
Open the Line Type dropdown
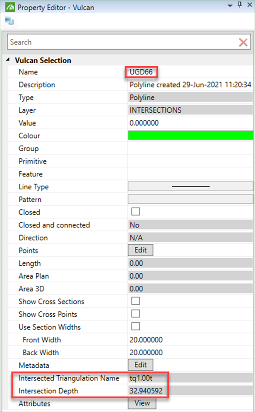[190, 187]
